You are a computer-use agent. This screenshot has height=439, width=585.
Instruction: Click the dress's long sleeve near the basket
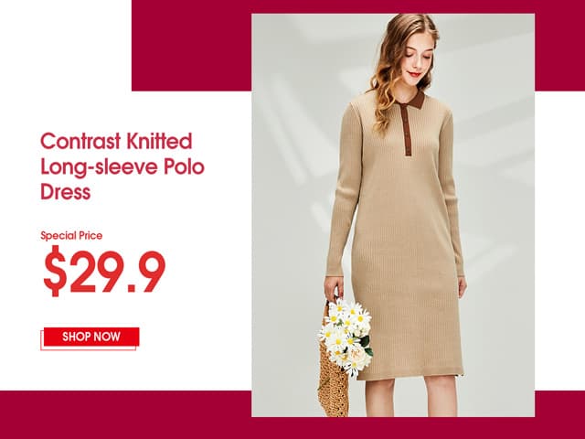click(x=339, y=194)
